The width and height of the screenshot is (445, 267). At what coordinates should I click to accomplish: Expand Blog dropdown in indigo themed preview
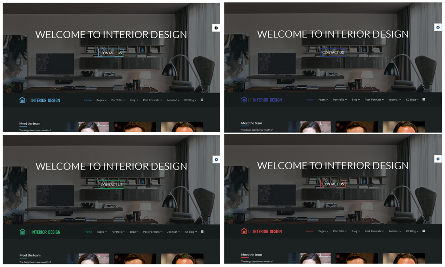[356, 99]
